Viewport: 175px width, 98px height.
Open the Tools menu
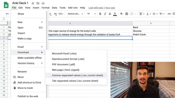click(x=63, y=8)
